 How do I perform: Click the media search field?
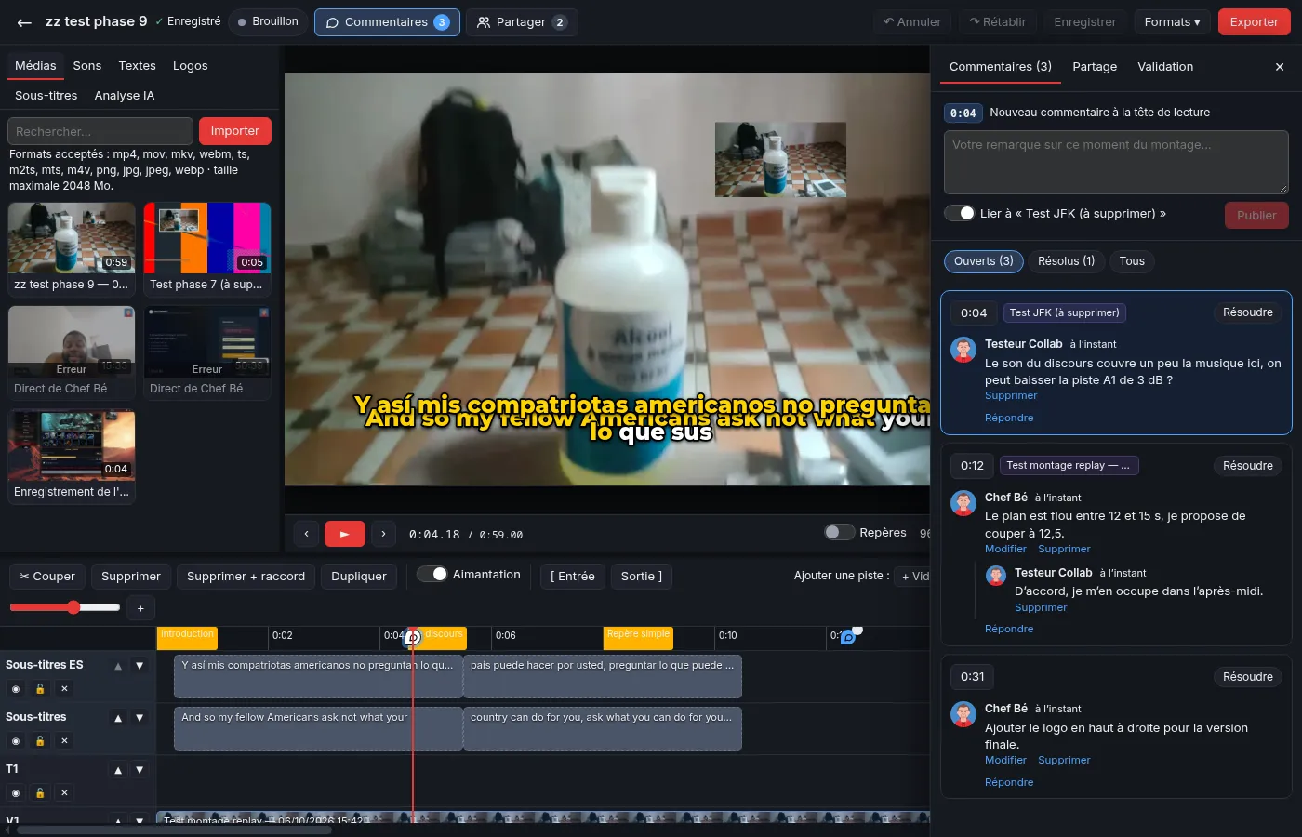[x=100, y=131]
